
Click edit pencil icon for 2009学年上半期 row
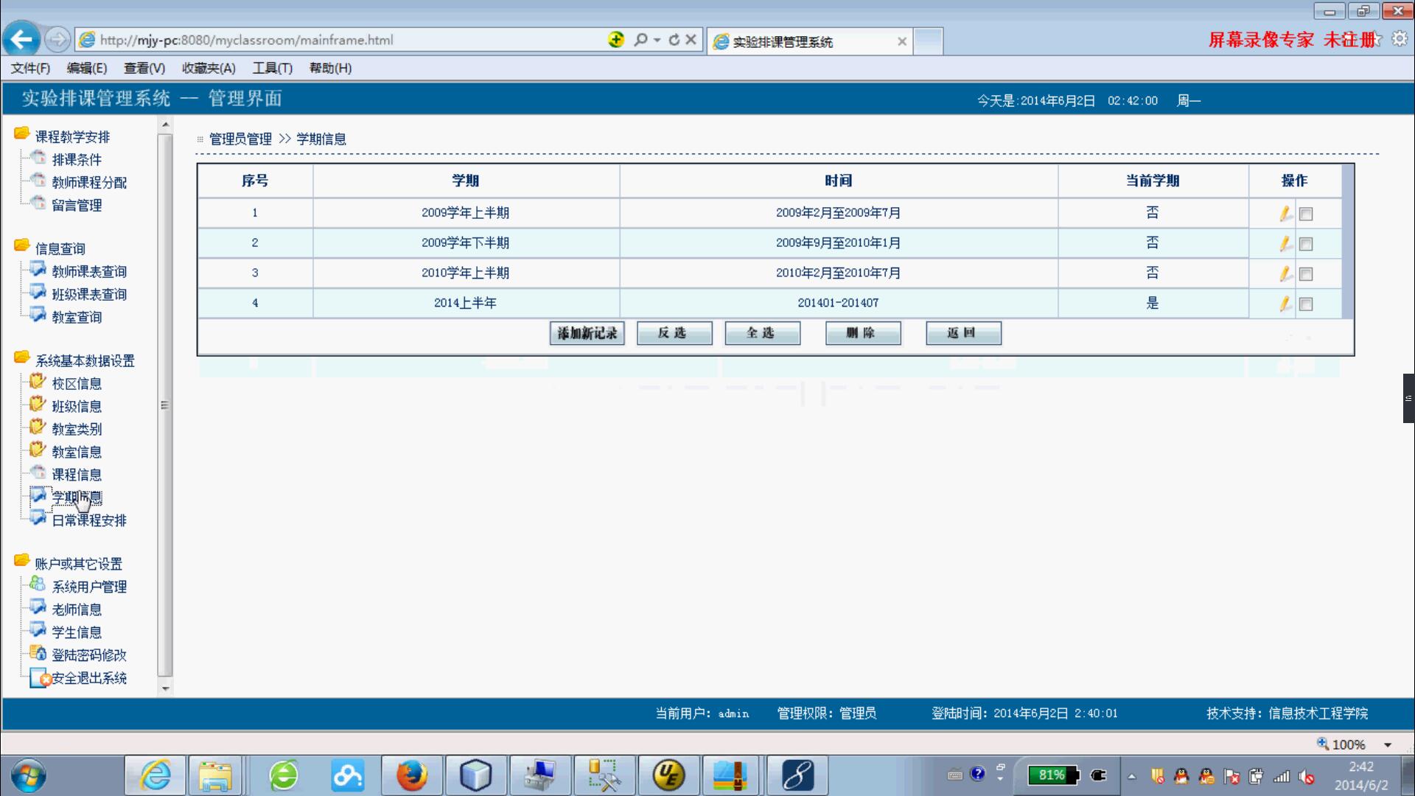point(1285,214)
